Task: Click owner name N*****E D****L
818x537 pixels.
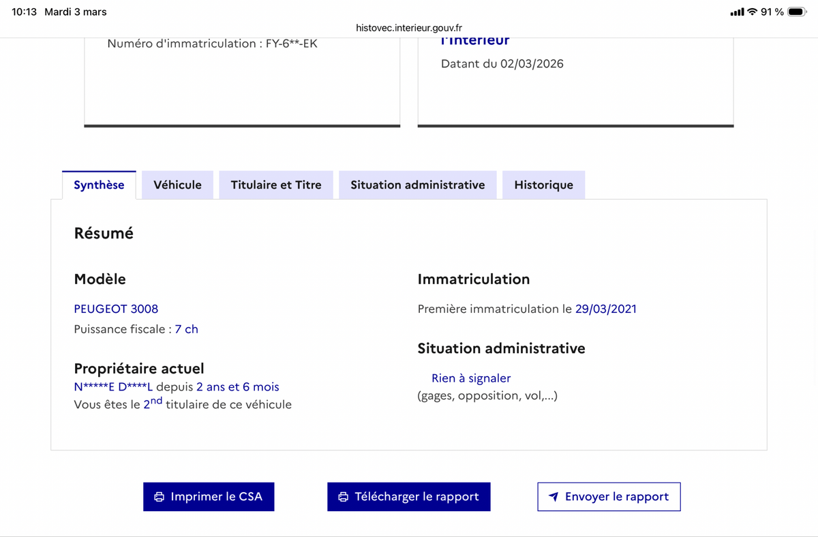Action: (x=113, y=387)
